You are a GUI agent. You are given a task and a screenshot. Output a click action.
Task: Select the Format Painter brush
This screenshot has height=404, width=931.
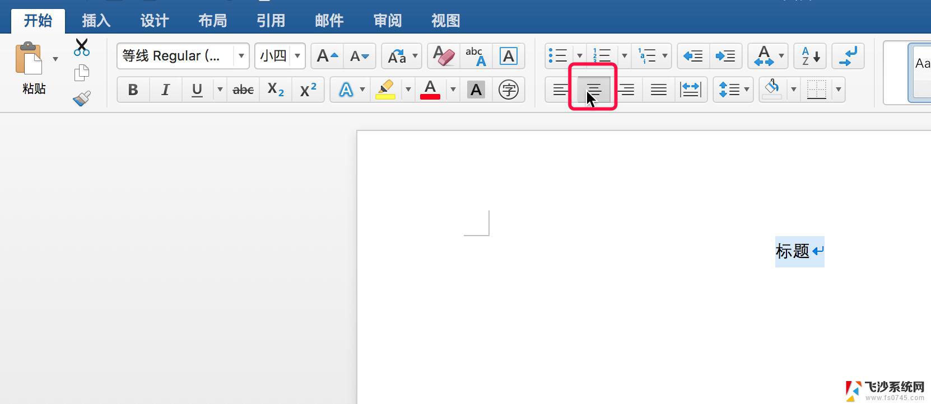click(x=82, y=99)
